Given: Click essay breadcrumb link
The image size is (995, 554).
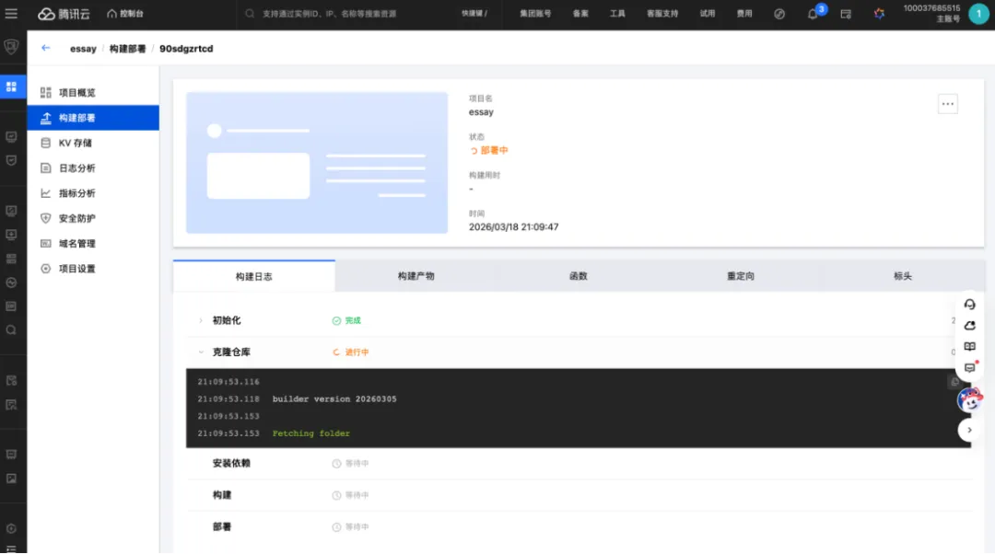Looking at the screenshot, I should pos(83,49).
